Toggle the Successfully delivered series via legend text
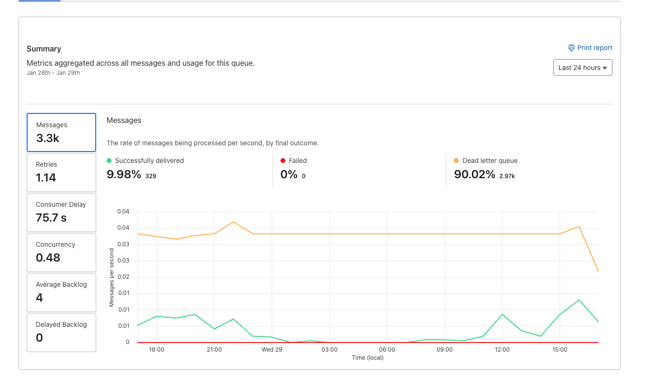The width and height of the screenshot is (662, 384). click(150, 161)
